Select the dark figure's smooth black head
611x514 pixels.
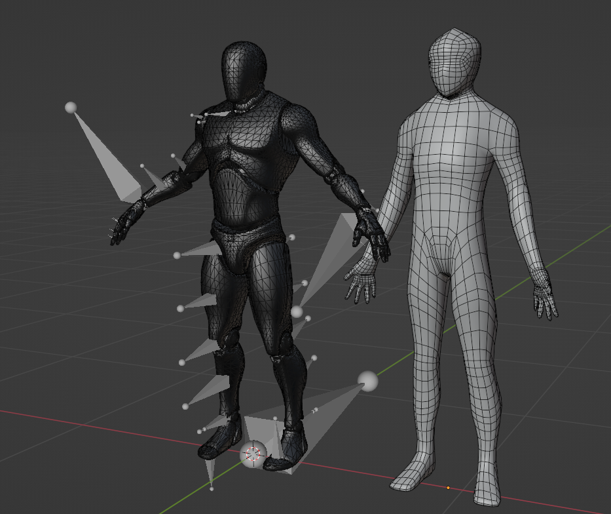tap(244, 71)
